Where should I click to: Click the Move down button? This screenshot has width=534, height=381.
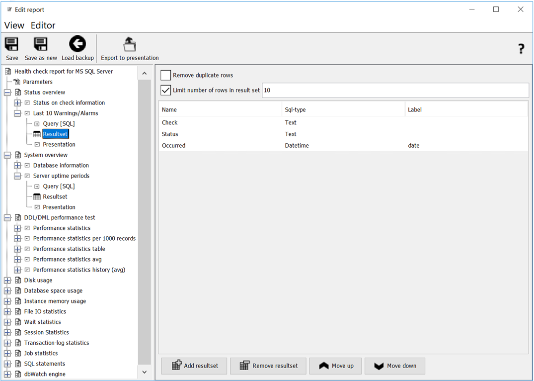(x=394, y=366)
